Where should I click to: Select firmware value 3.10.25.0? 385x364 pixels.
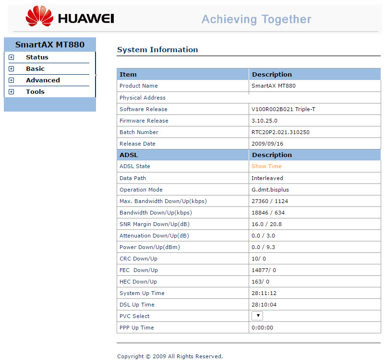(265, 121)
